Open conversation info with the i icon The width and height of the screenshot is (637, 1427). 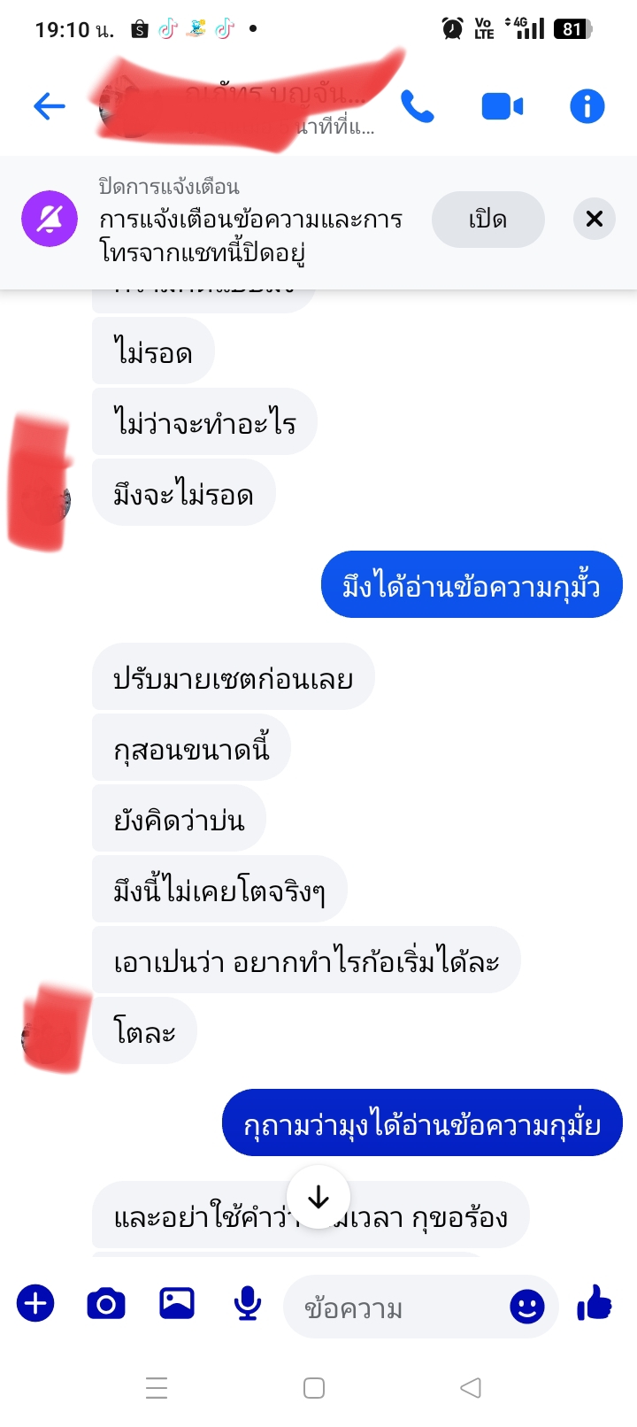587,107
